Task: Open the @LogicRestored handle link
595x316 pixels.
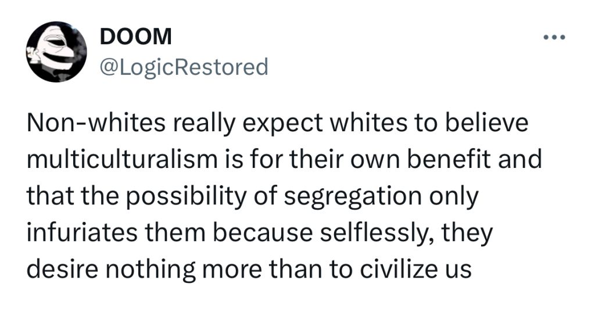Action: [184, 67]
